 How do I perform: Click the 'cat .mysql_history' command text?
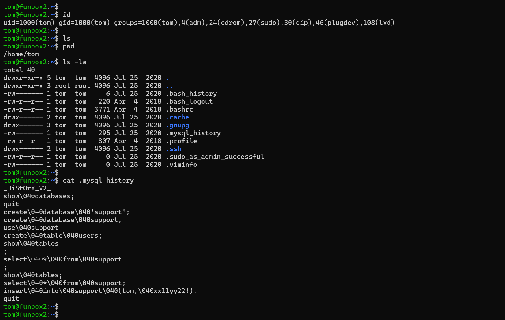click(98, 180)
